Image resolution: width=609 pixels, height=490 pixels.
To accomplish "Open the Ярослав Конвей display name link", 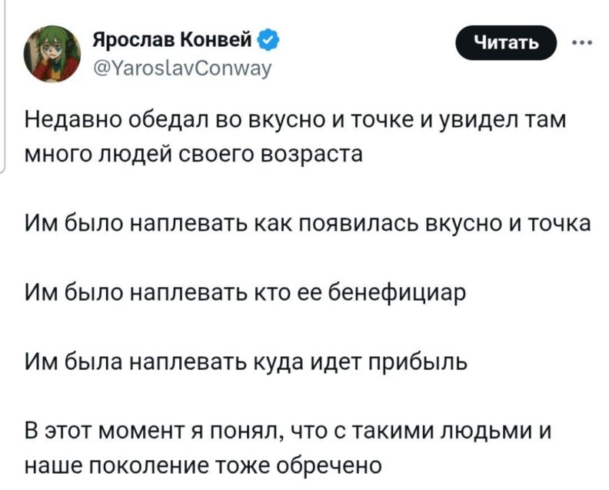I will tap(175, 37).
